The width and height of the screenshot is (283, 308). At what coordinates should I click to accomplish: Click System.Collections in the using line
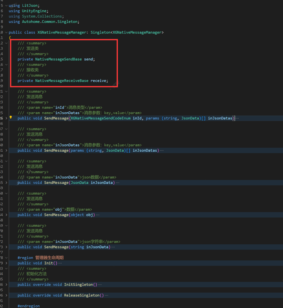42,16
